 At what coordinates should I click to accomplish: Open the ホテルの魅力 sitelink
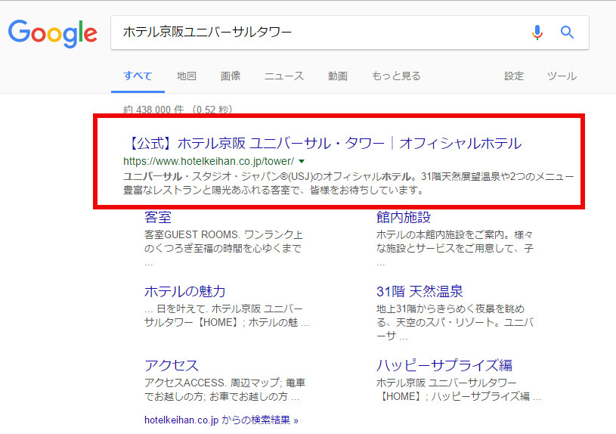184,291
